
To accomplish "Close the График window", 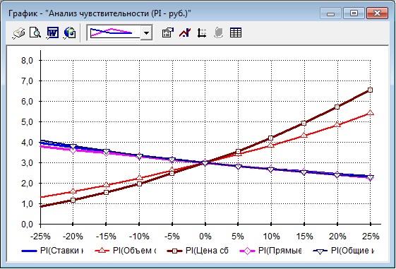I will click(x=378, y=13).
